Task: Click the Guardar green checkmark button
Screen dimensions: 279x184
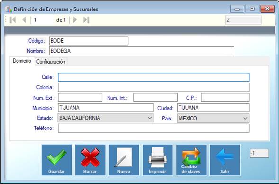Action: pyautogui.click(x=56, y=160)
